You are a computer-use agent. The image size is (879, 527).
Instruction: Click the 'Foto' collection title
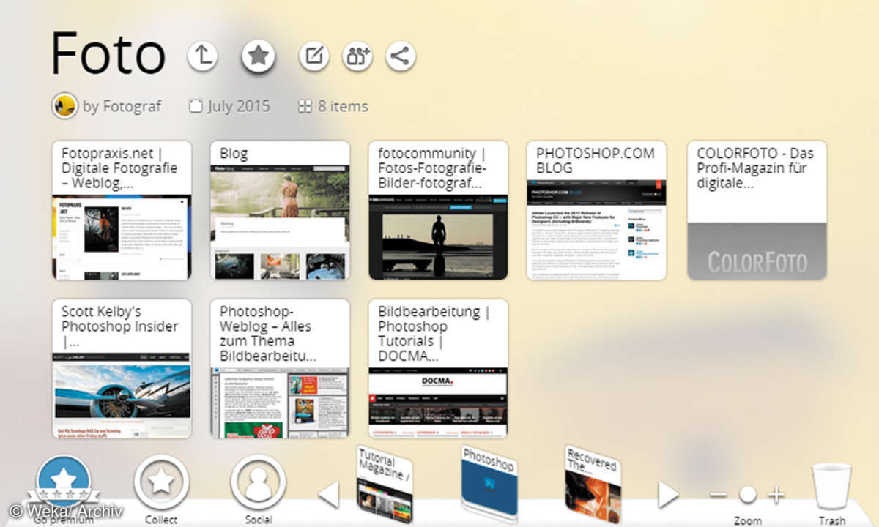pos(108,53)
